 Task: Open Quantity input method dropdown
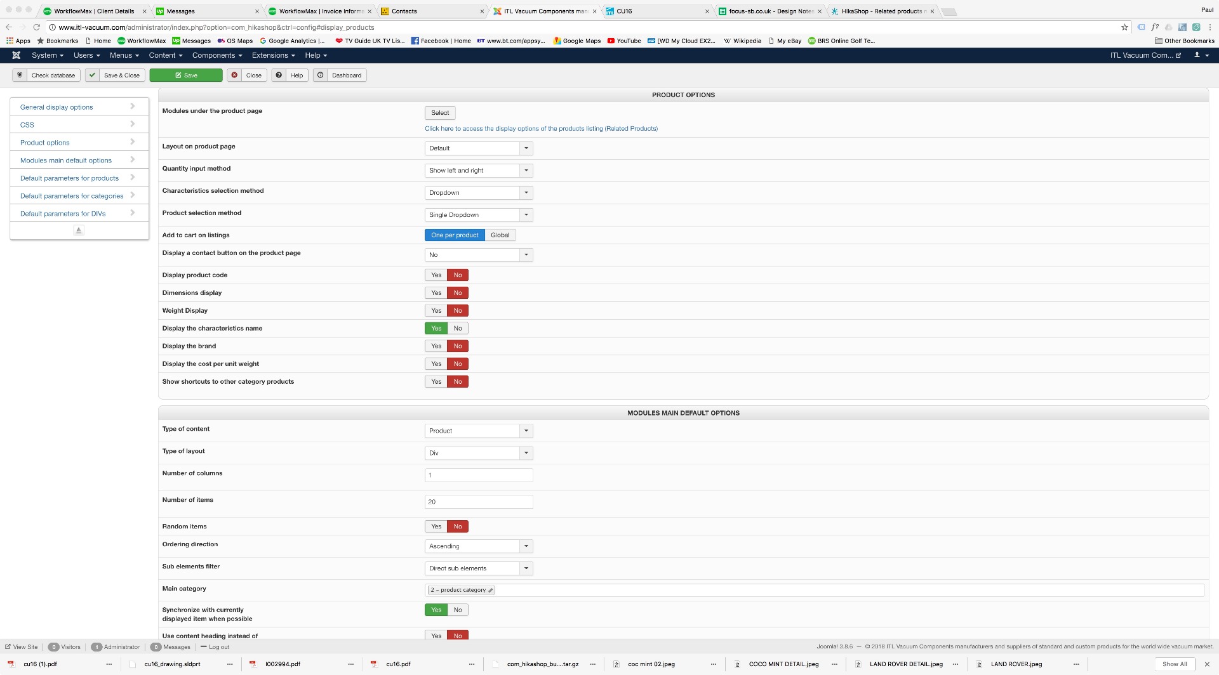pos(479,171)
